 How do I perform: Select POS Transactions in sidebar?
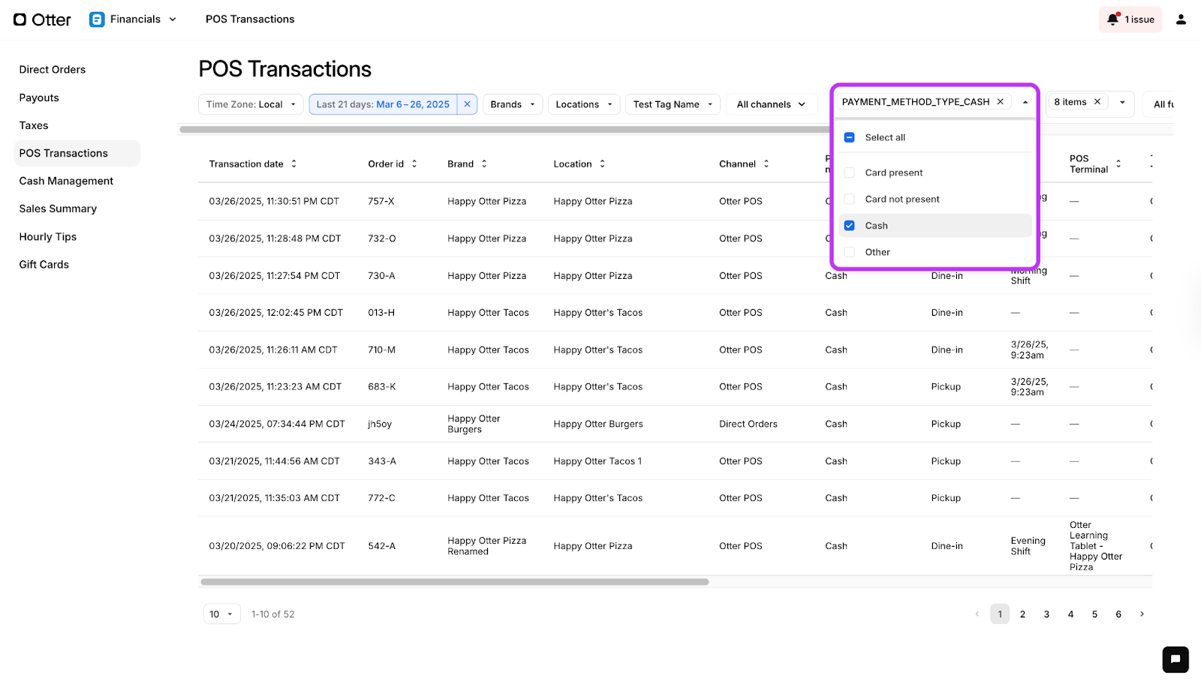click(x=77, y=153)
